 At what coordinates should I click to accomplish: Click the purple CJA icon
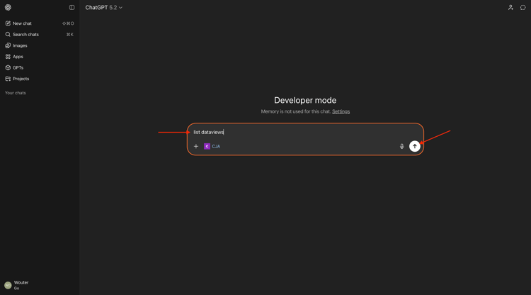coord(207,147)
